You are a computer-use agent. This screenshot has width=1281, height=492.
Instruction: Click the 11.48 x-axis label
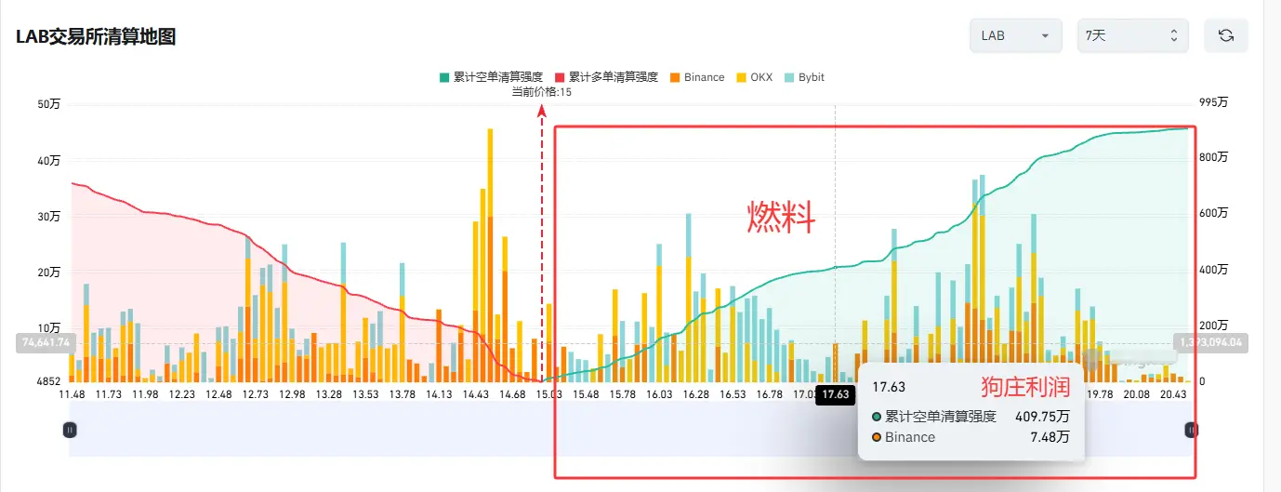[72, 394]
